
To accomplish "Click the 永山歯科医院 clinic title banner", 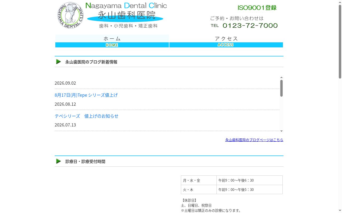I will coord(125,15).
